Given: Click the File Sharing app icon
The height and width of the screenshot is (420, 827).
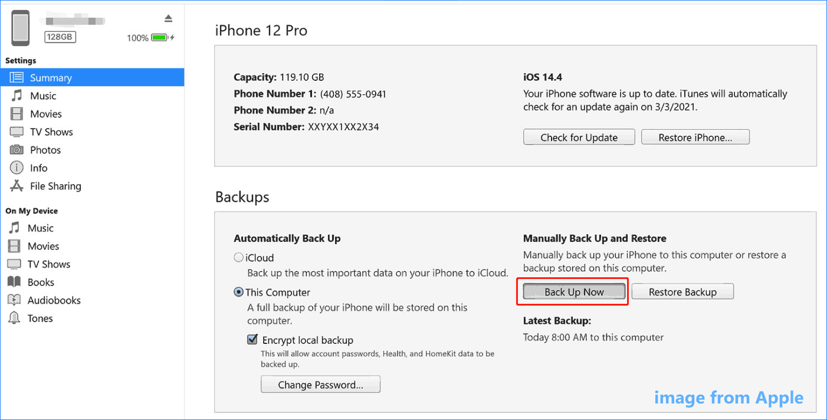Looking at the screenshot, I should (x=17, y=186).
